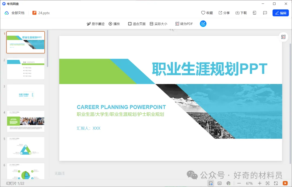Click the save-to-drive icon beside 下载

pyautogui.click(x=254, y=13)
